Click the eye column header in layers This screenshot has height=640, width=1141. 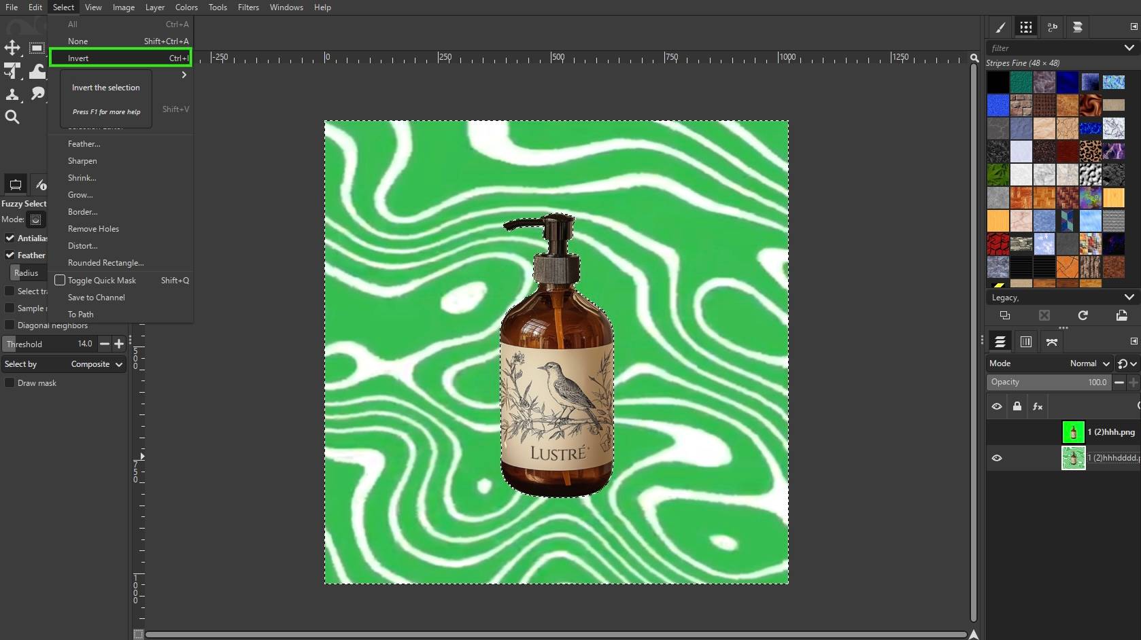click(x=997, y=406)
